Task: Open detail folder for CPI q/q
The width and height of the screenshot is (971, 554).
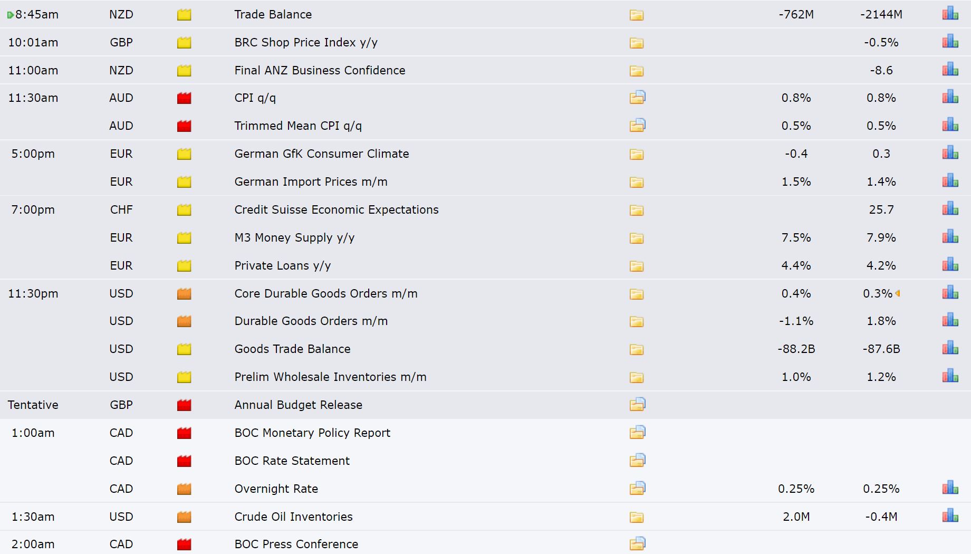Action: pyautogui.click(x=637, y=97)
